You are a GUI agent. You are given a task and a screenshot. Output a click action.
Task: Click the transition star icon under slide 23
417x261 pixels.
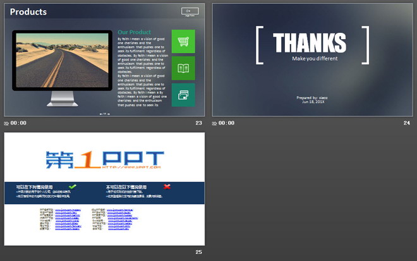pos(6,123)
